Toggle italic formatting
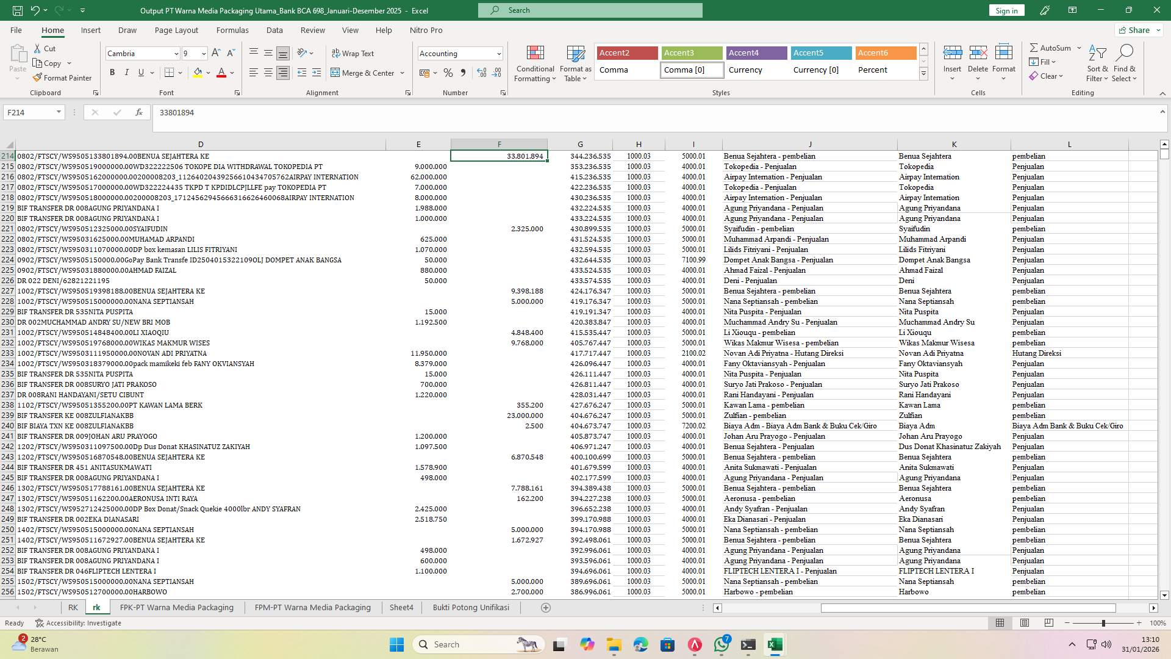The width and height of the screenshot is (1171, 659). [x=127, y=72]
